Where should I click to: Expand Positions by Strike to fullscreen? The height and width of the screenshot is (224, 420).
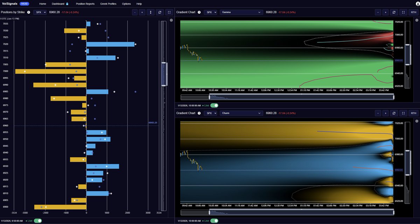tap(169, 12)
